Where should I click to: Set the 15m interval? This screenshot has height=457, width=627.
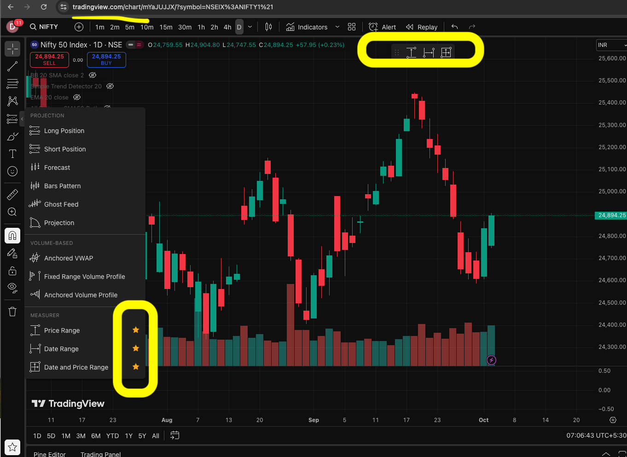(166, 27)
